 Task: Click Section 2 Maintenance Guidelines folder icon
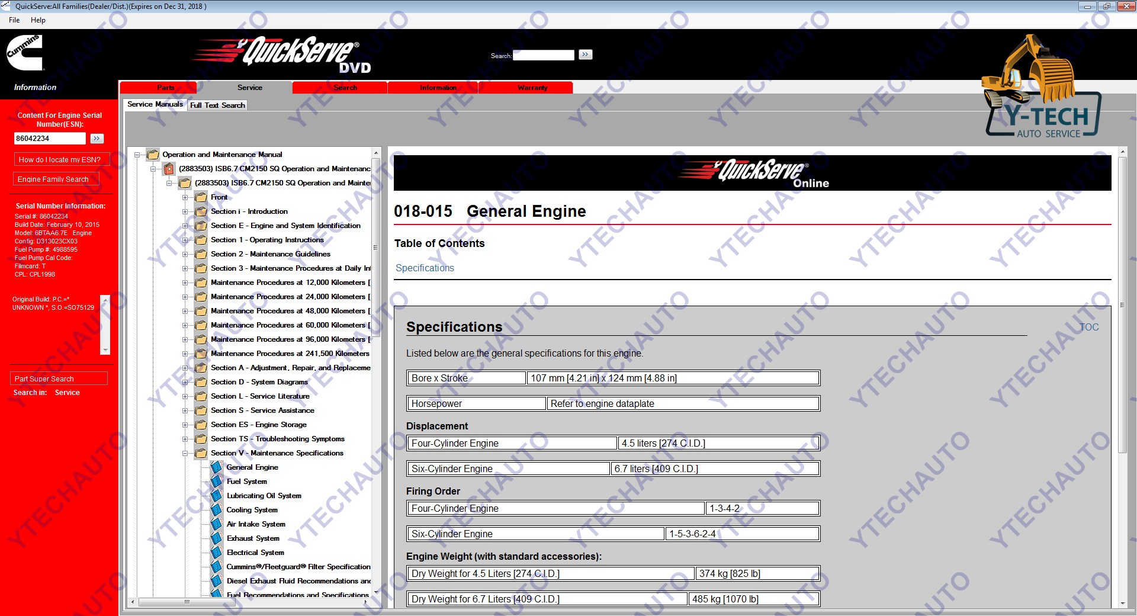(x=201, y=254)
